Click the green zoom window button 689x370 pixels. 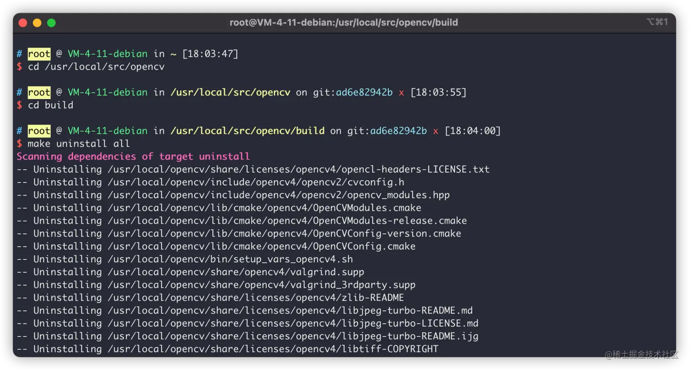(x=51, y=23)
